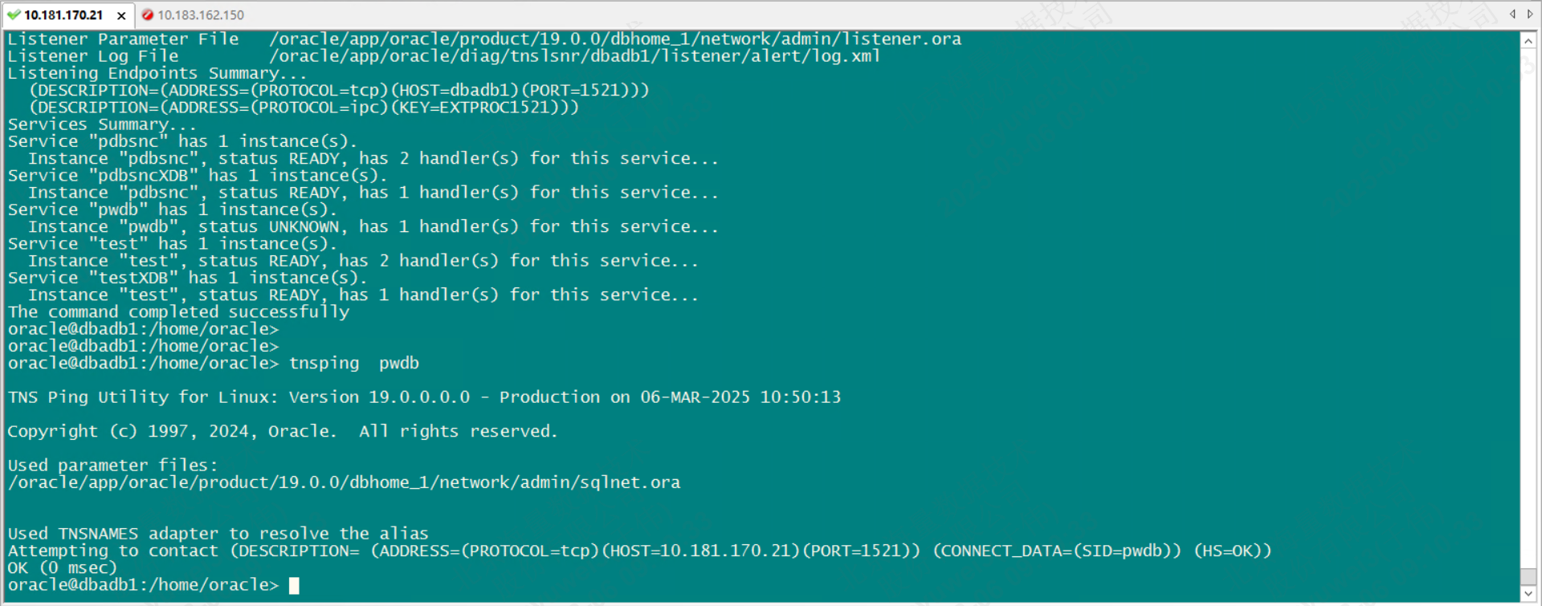Click the listener log.xml file path
This screenshot has width=1542, height=606.
(574, 56)
